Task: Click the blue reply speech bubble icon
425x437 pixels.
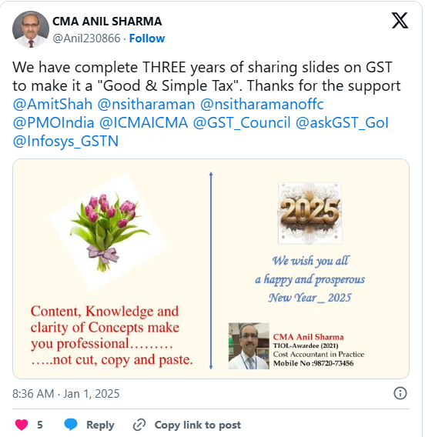Action: 71,424
